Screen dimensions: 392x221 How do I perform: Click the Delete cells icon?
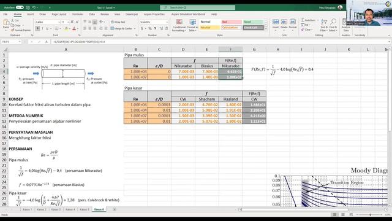[284, 22]
